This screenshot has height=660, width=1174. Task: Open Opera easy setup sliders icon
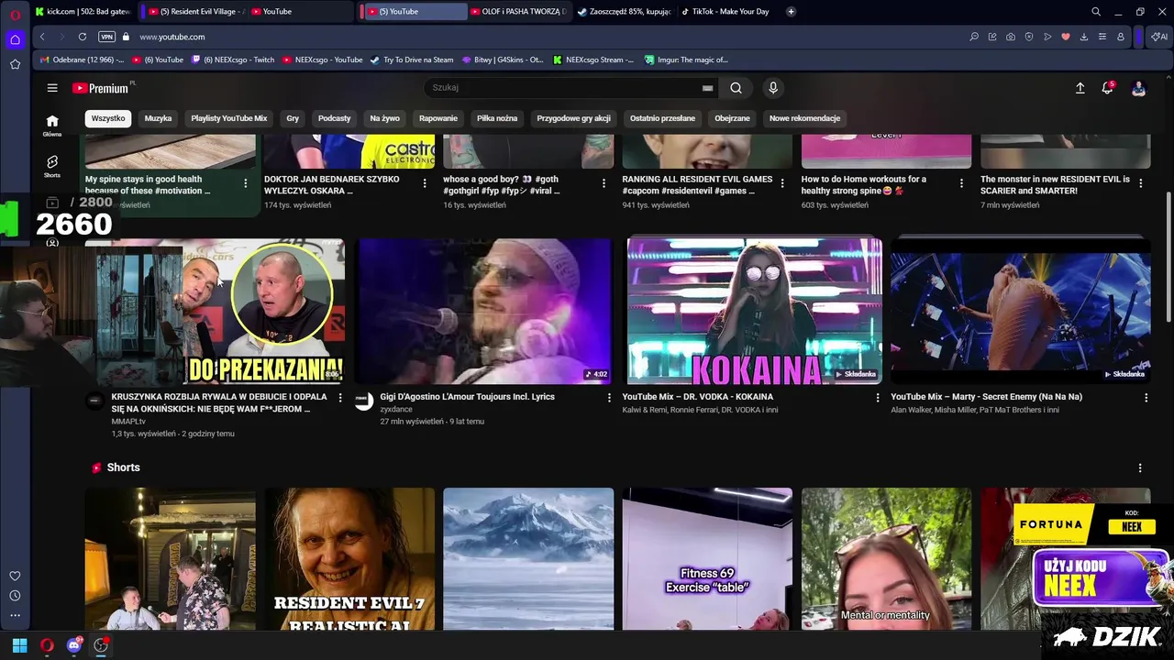[x=1102, y=37]
